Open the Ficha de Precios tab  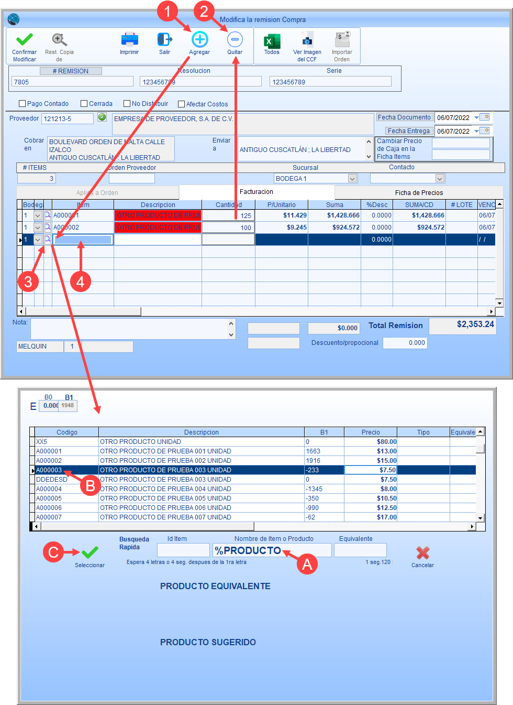[419, 193]
